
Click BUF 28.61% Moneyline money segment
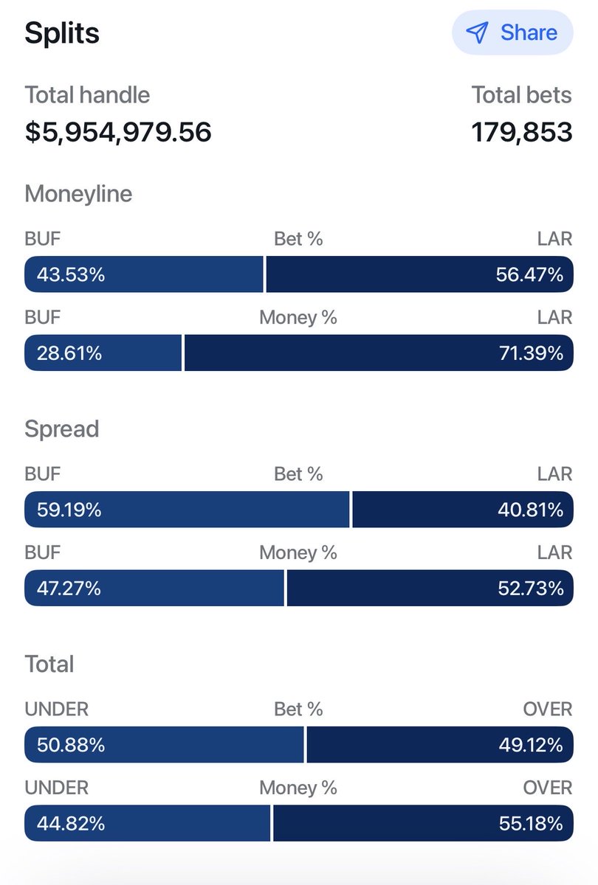[103, 353]
